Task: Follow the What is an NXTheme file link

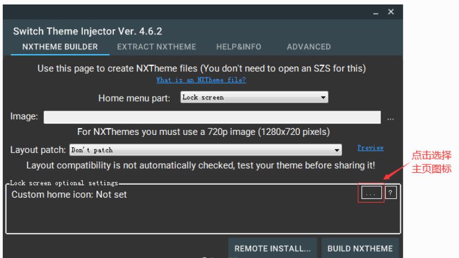Action: 201,80
